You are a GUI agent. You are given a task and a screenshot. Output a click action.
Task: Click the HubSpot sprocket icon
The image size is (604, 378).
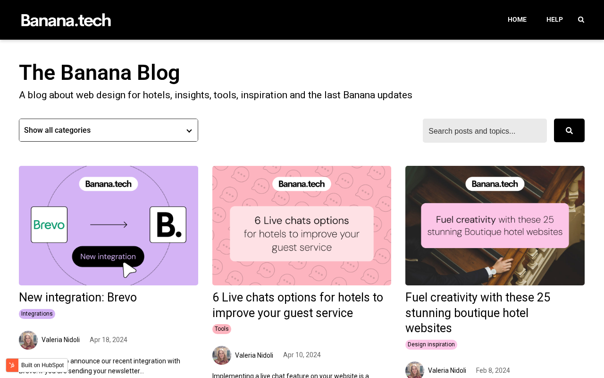pyautogui.click(x=12, y=365)
